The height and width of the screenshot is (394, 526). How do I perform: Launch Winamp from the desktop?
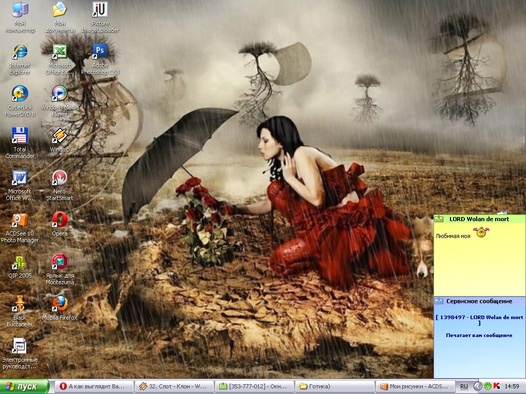(60, 136)
